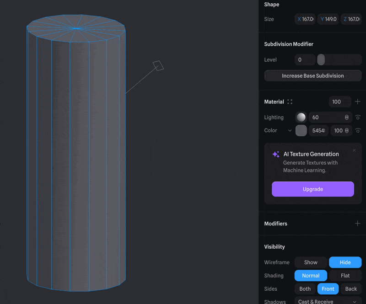
Task: Click the Subdivision Level slider handle
Action: (321, 60)
